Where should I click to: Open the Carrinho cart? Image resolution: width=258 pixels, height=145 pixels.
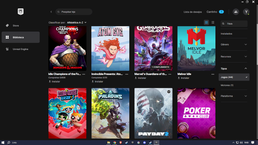pos(215,12)
